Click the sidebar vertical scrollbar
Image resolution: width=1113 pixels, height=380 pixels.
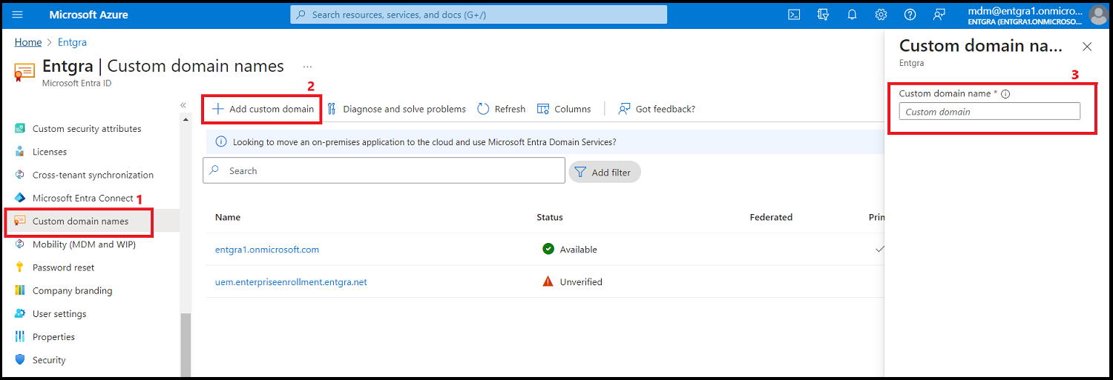click(185, 344)
